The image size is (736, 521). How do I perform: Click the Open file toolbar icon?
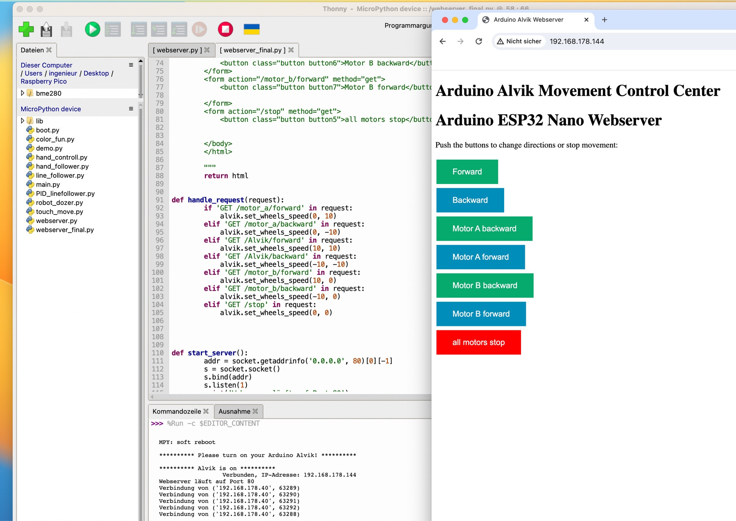[x=46, y=29]
